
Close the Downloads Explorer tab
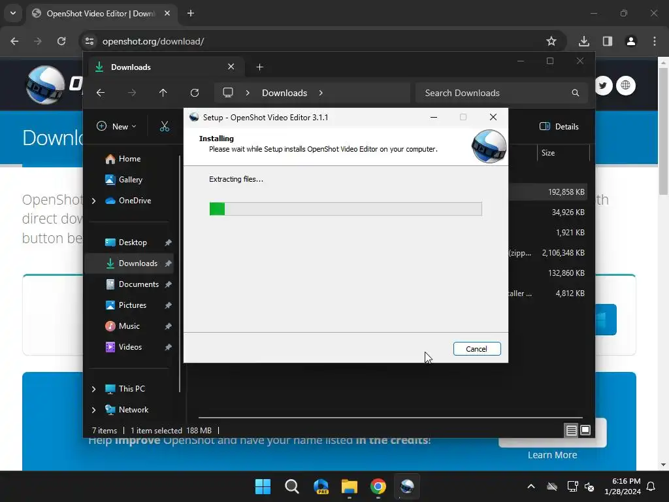pos(231,67)
